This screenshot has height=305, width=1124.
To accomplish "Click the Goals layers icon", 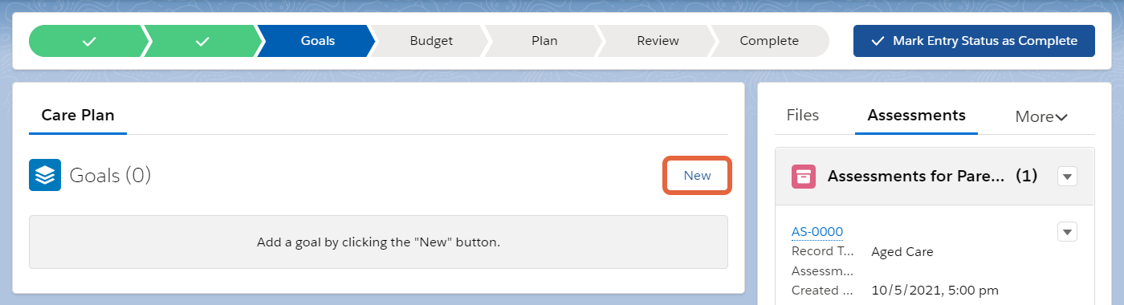I will [x=45, y=175].
